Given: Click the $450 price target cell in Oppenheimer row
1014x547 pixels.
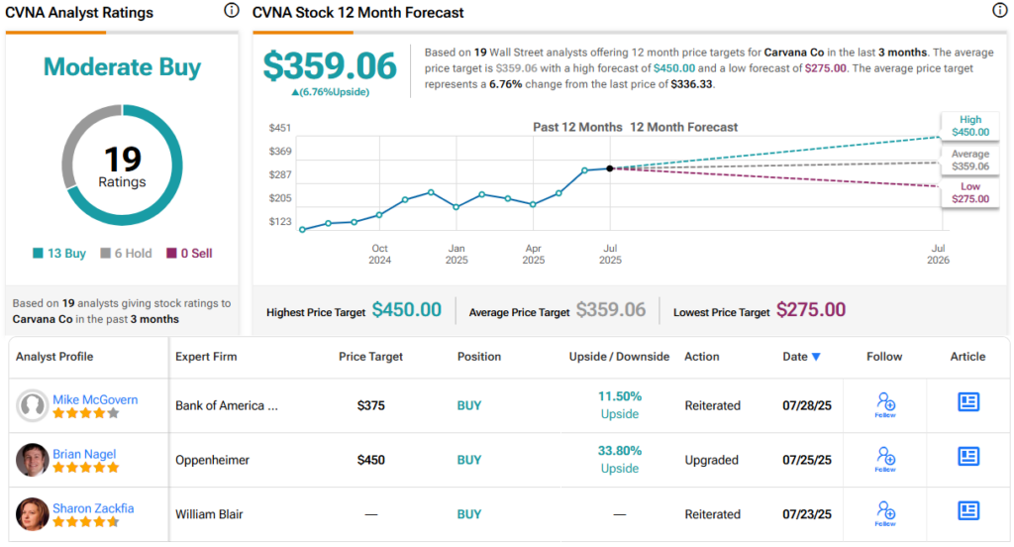Looking at the screenshot, I should [x=370, y=460].
